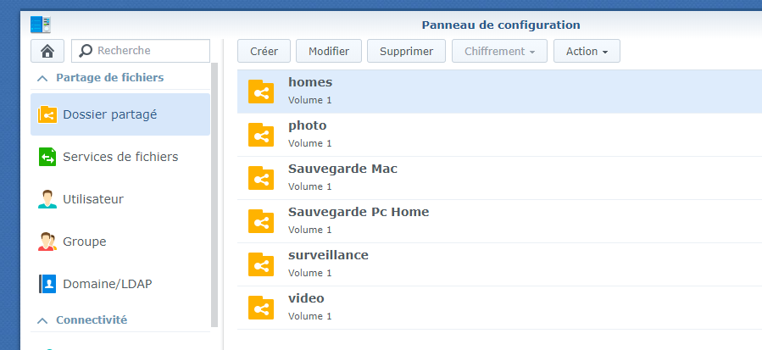Select the surveillance folder name

(x=328, y=255)
